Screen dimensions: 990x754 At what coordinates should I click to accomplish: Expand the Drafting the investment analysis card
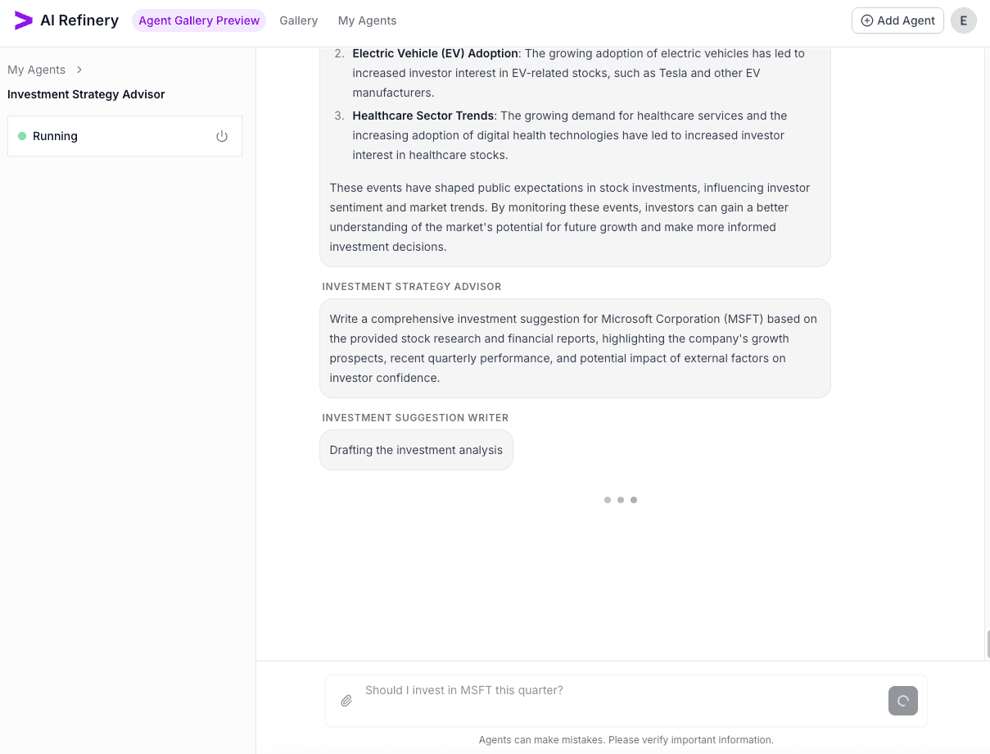click(416, 450)
